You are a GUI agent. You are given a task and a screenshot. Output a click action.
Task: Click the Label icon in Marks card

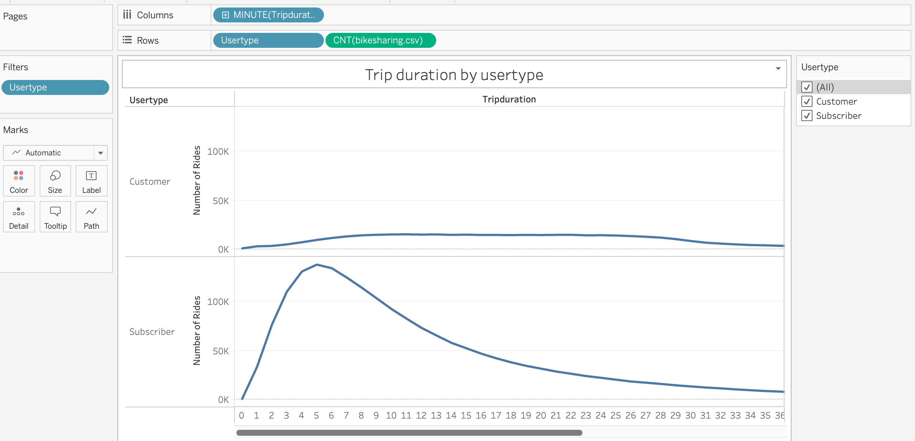point(91,181)
